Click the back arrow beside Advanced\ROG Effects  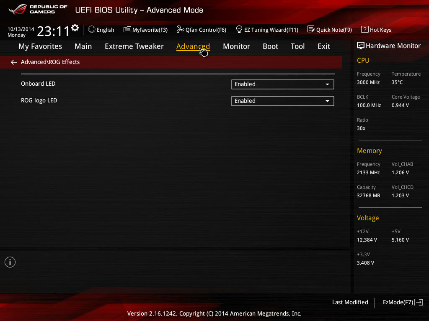(14, 62)
